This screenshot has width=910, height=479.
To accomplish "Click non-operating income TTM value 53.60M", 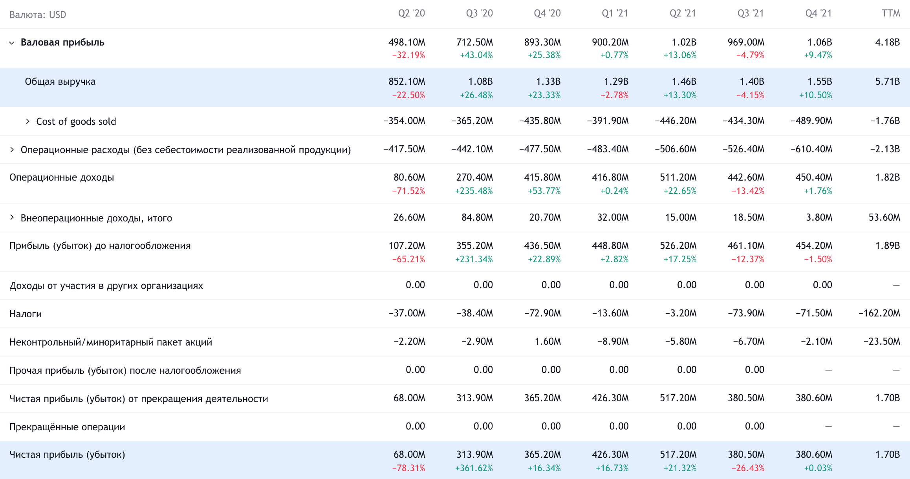I will click(884, 218).
